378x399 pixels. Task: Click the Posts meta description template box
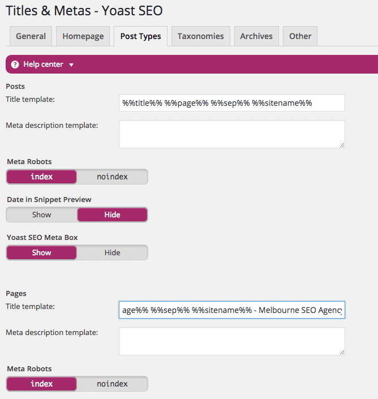coord(232,134)
